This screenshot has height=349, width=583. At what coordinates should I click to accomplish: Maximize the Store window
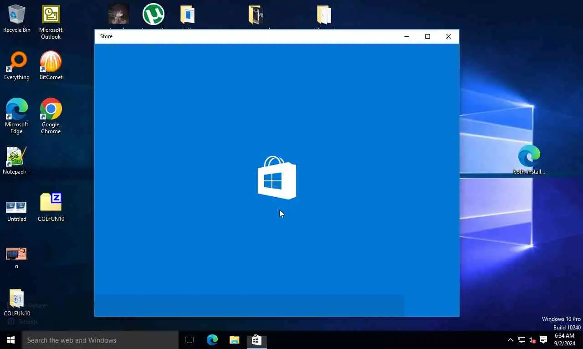coord(428,36)
